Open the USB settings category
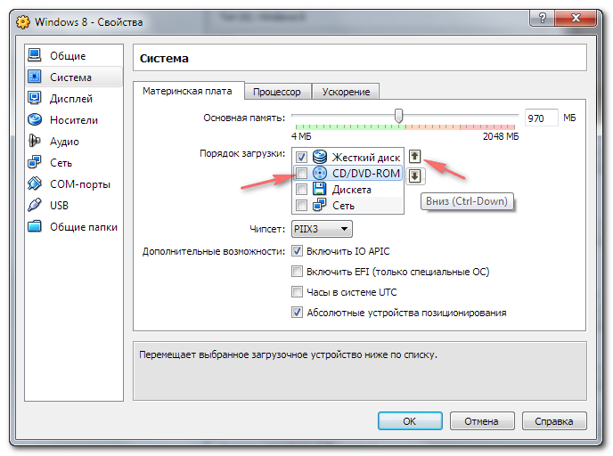The height and width of the screenshot is (456, 613). click(73, 205)
